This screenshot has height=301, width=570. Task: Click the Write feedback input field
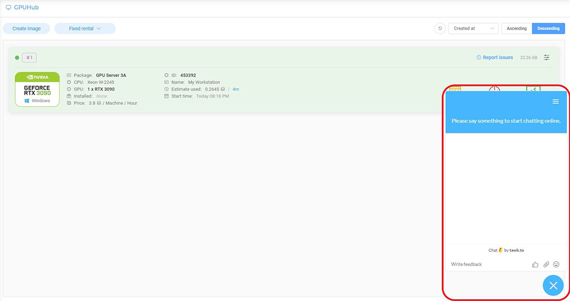click(486, 264)
